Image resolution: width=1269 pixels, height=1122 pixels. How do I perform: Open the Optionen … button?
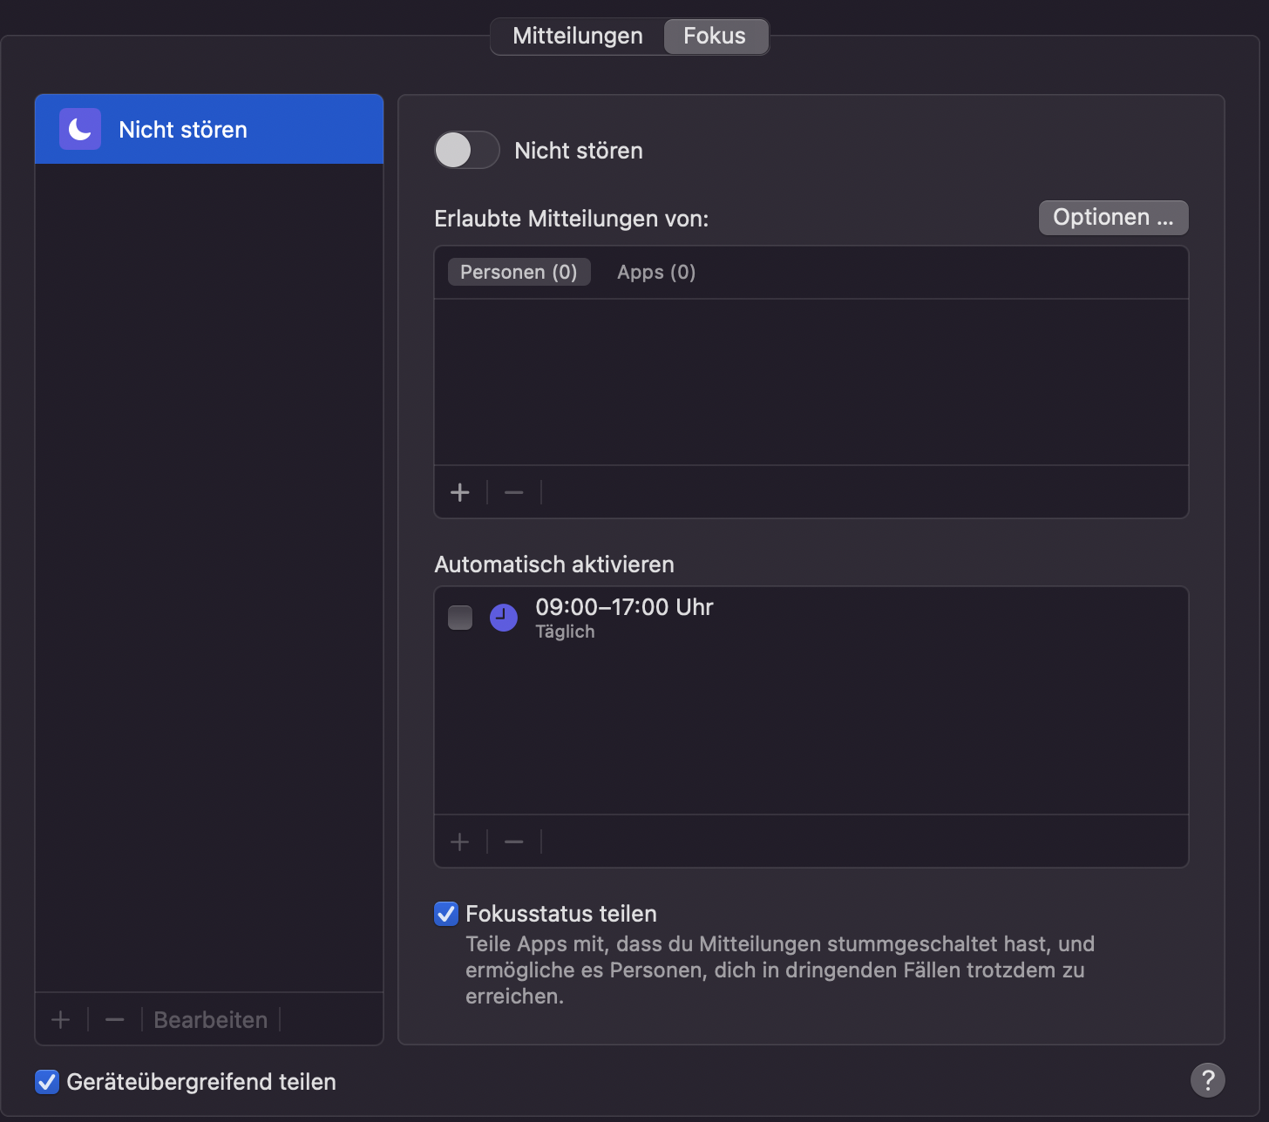click(1113, 218)
